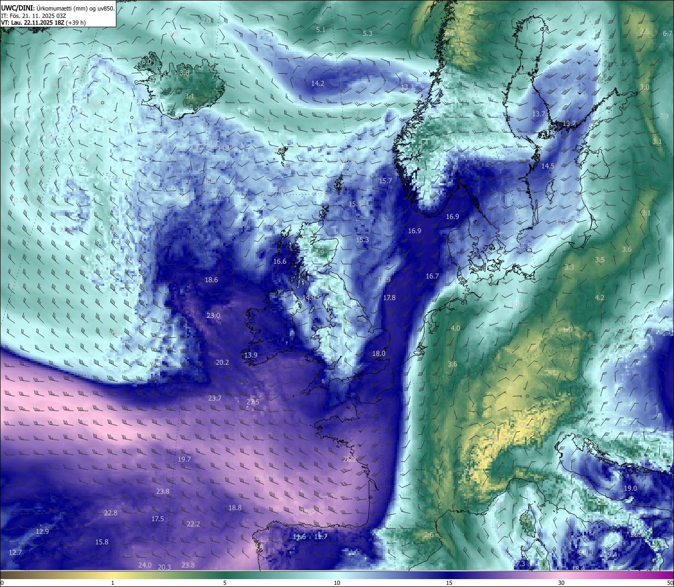Click the UWC/DINI Úrkomumætti title line

point(57,8)
